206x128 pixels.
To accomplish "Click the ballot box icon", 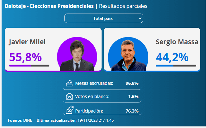I will click(x=69, y=84).
